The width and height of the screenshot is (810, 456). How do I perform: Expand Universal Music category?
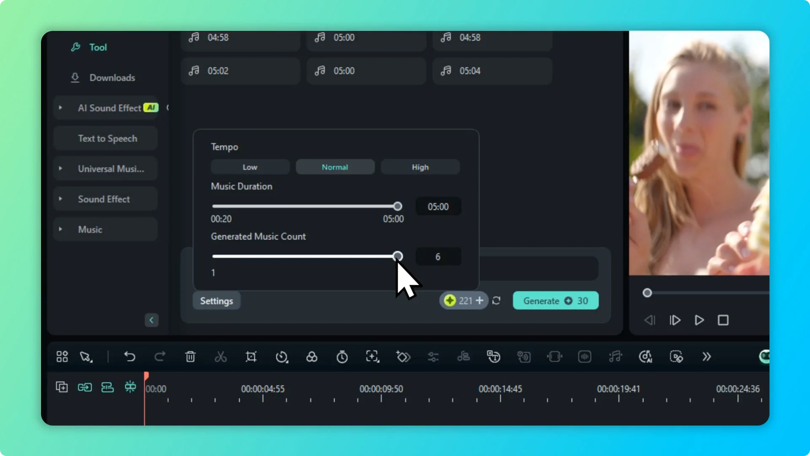tap(60, 168)
